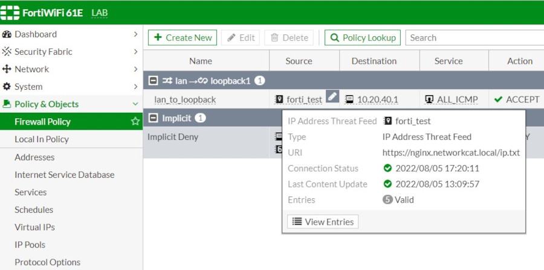Open the Services page
This screenshot has height=270, width=544.
pos(71,192)
